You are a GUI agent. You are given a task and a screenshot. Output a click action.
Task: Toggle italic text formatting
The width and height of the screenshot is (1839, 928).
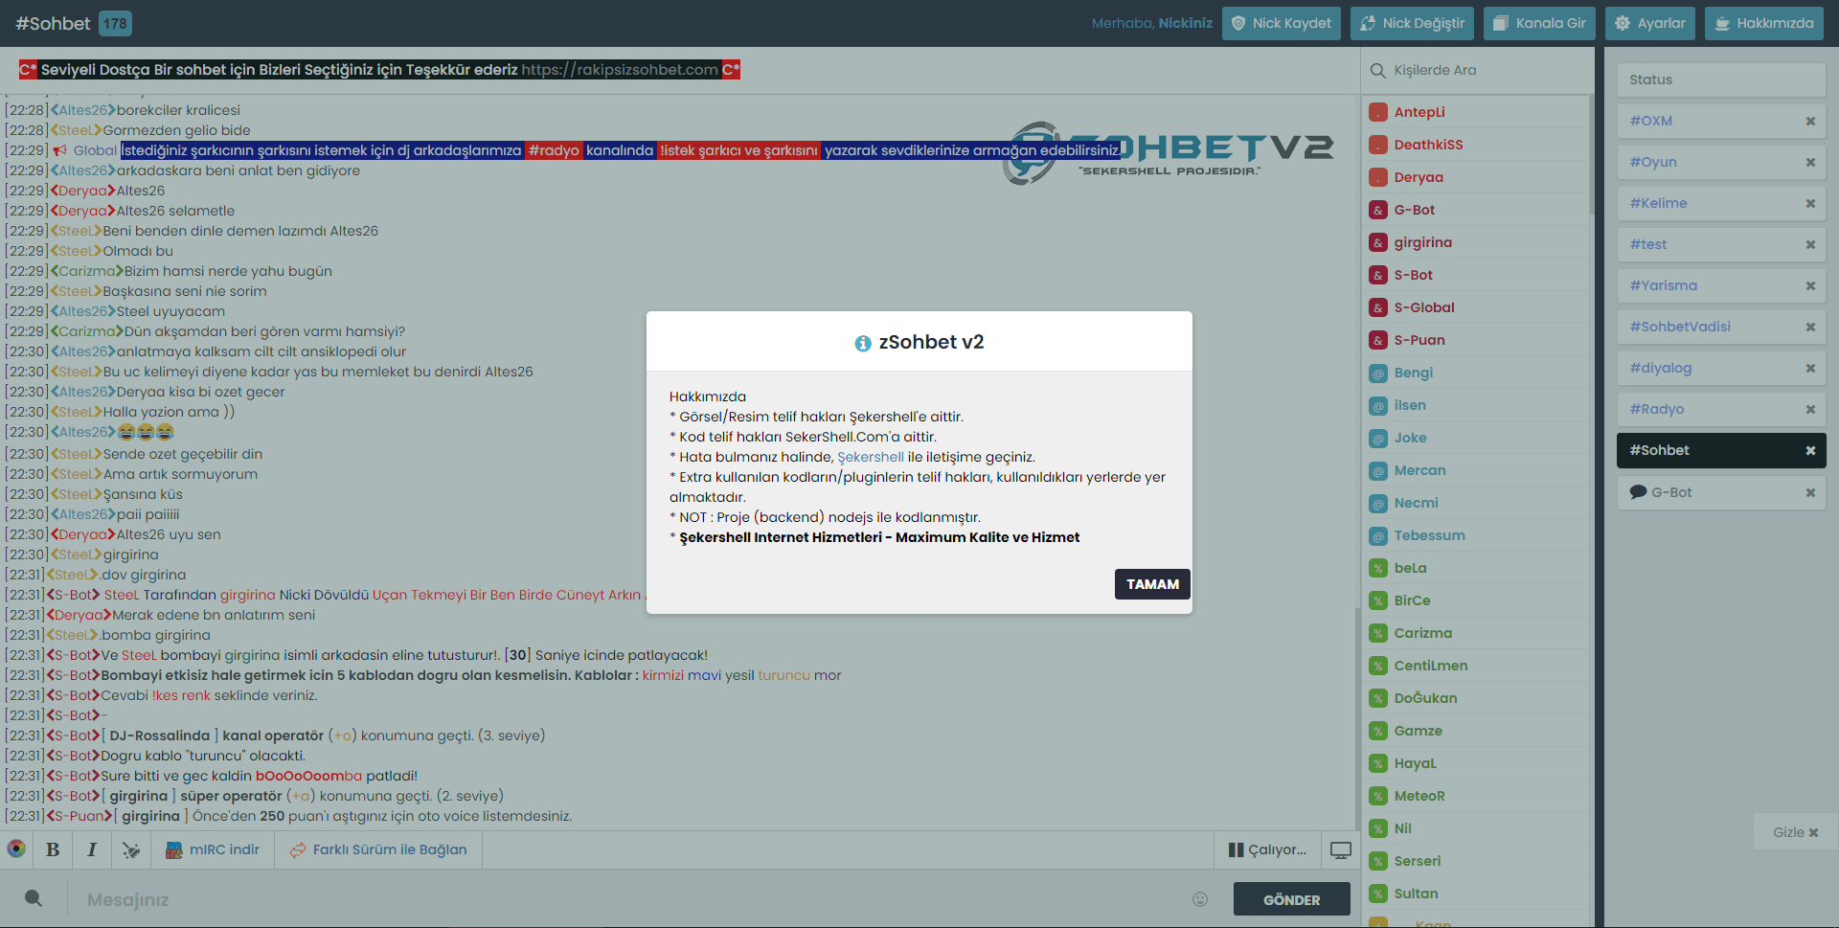pyautogui.click(x=92, y=849)
